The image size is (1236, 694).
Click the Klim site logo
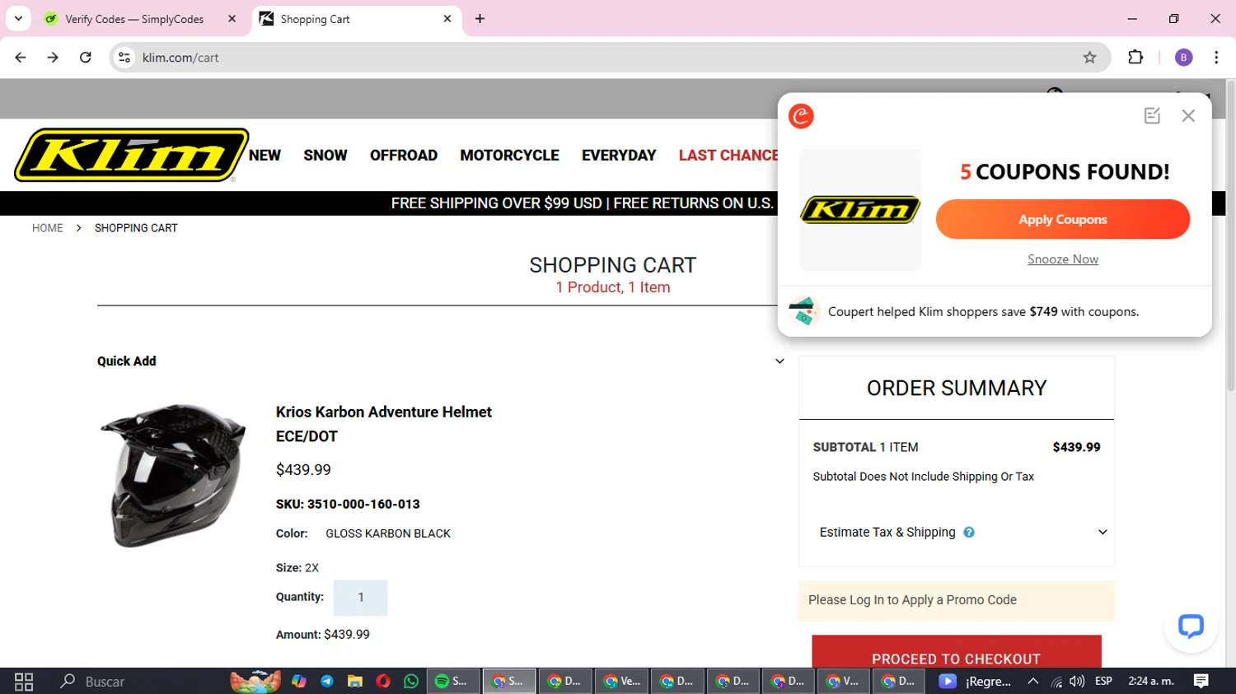[132, 155]
